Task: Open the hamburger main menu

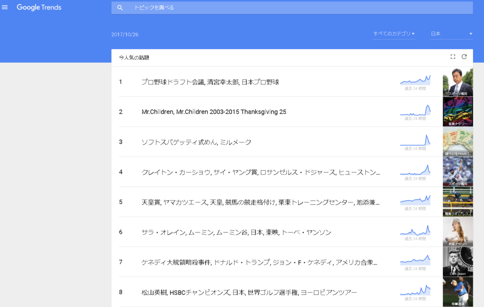Action: (x=5, y=8)
